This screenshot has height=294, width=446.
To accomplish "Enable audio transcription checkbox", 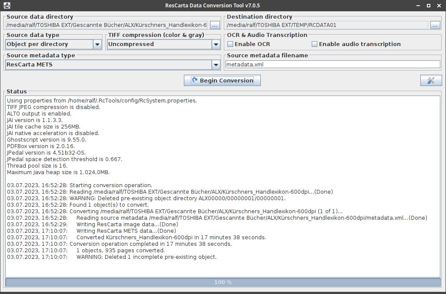I will pyautogui.click(x=314, y=44).
